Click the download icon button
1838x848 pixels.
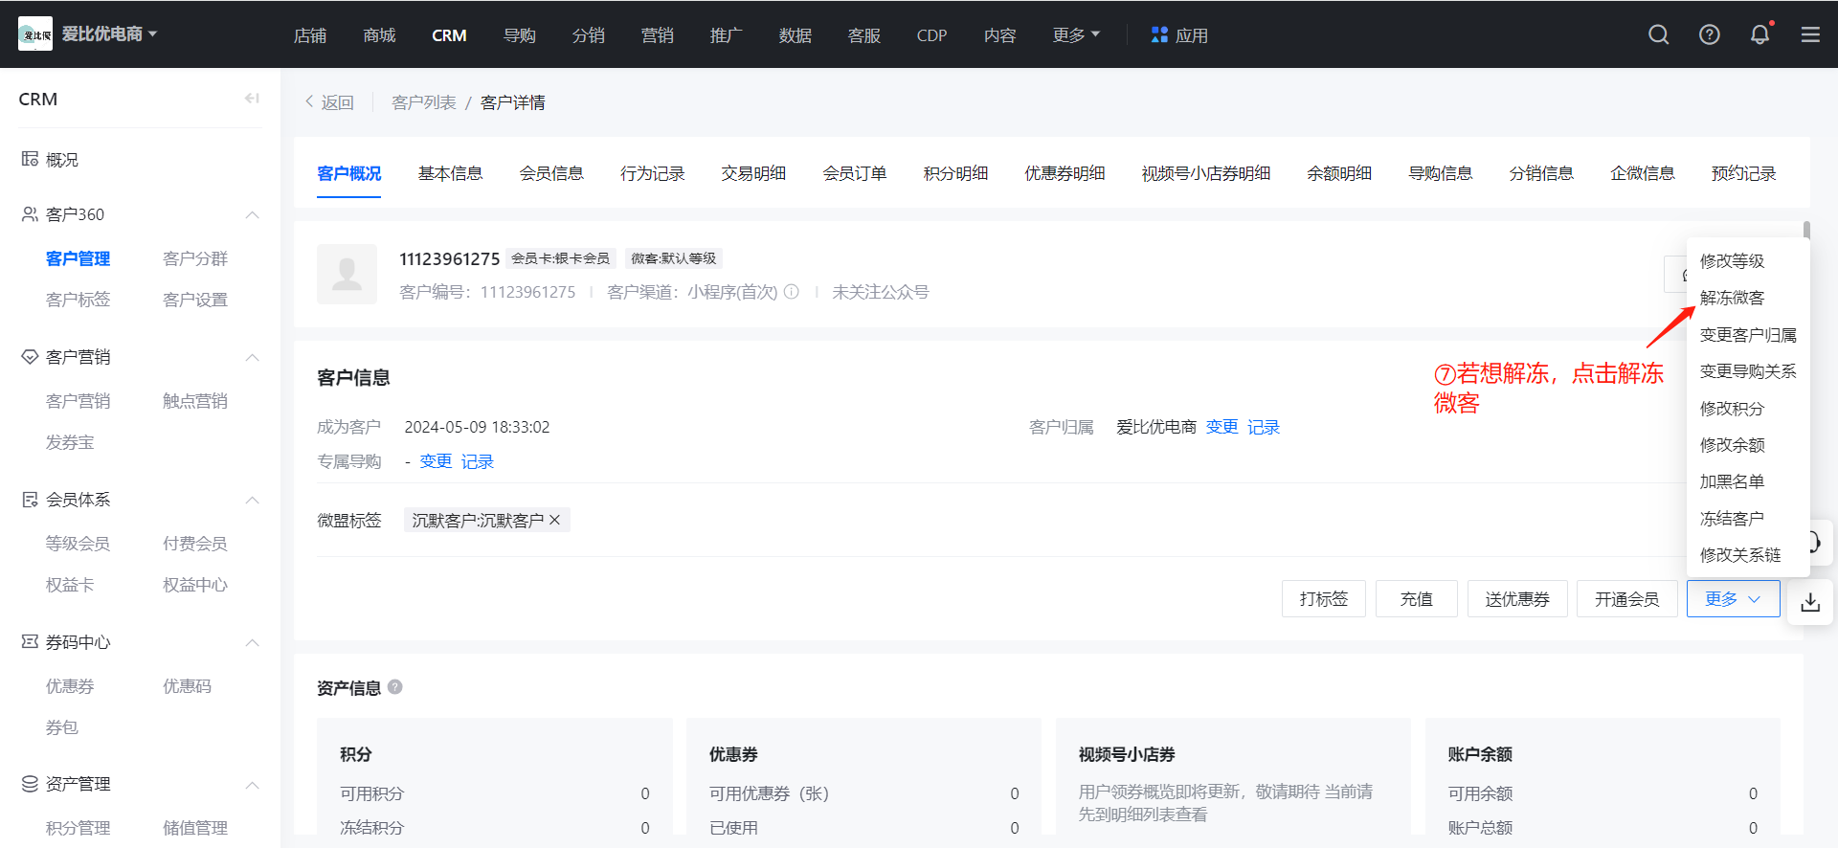[x=1810, y=602]
